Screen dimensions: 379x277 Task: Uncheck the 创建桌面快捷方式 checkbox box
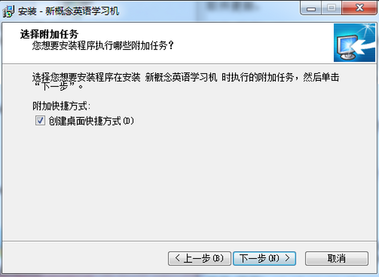coord(40,121)
